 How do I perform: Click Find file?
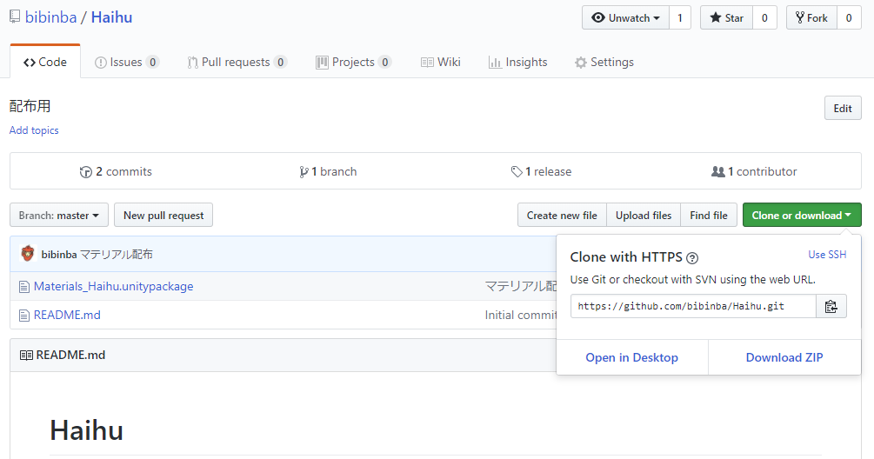[709, 215]
